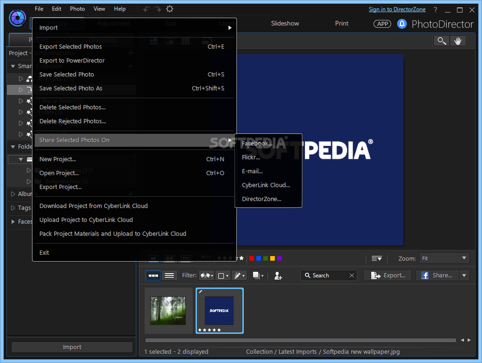Apply the blue color label

259,258
